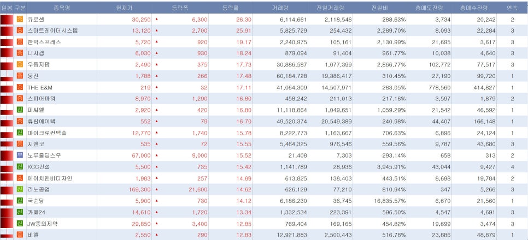528x240 pixels.
Task: Click the 증 badge in the 휴림에이텍 row
Action: coord(20,121)
